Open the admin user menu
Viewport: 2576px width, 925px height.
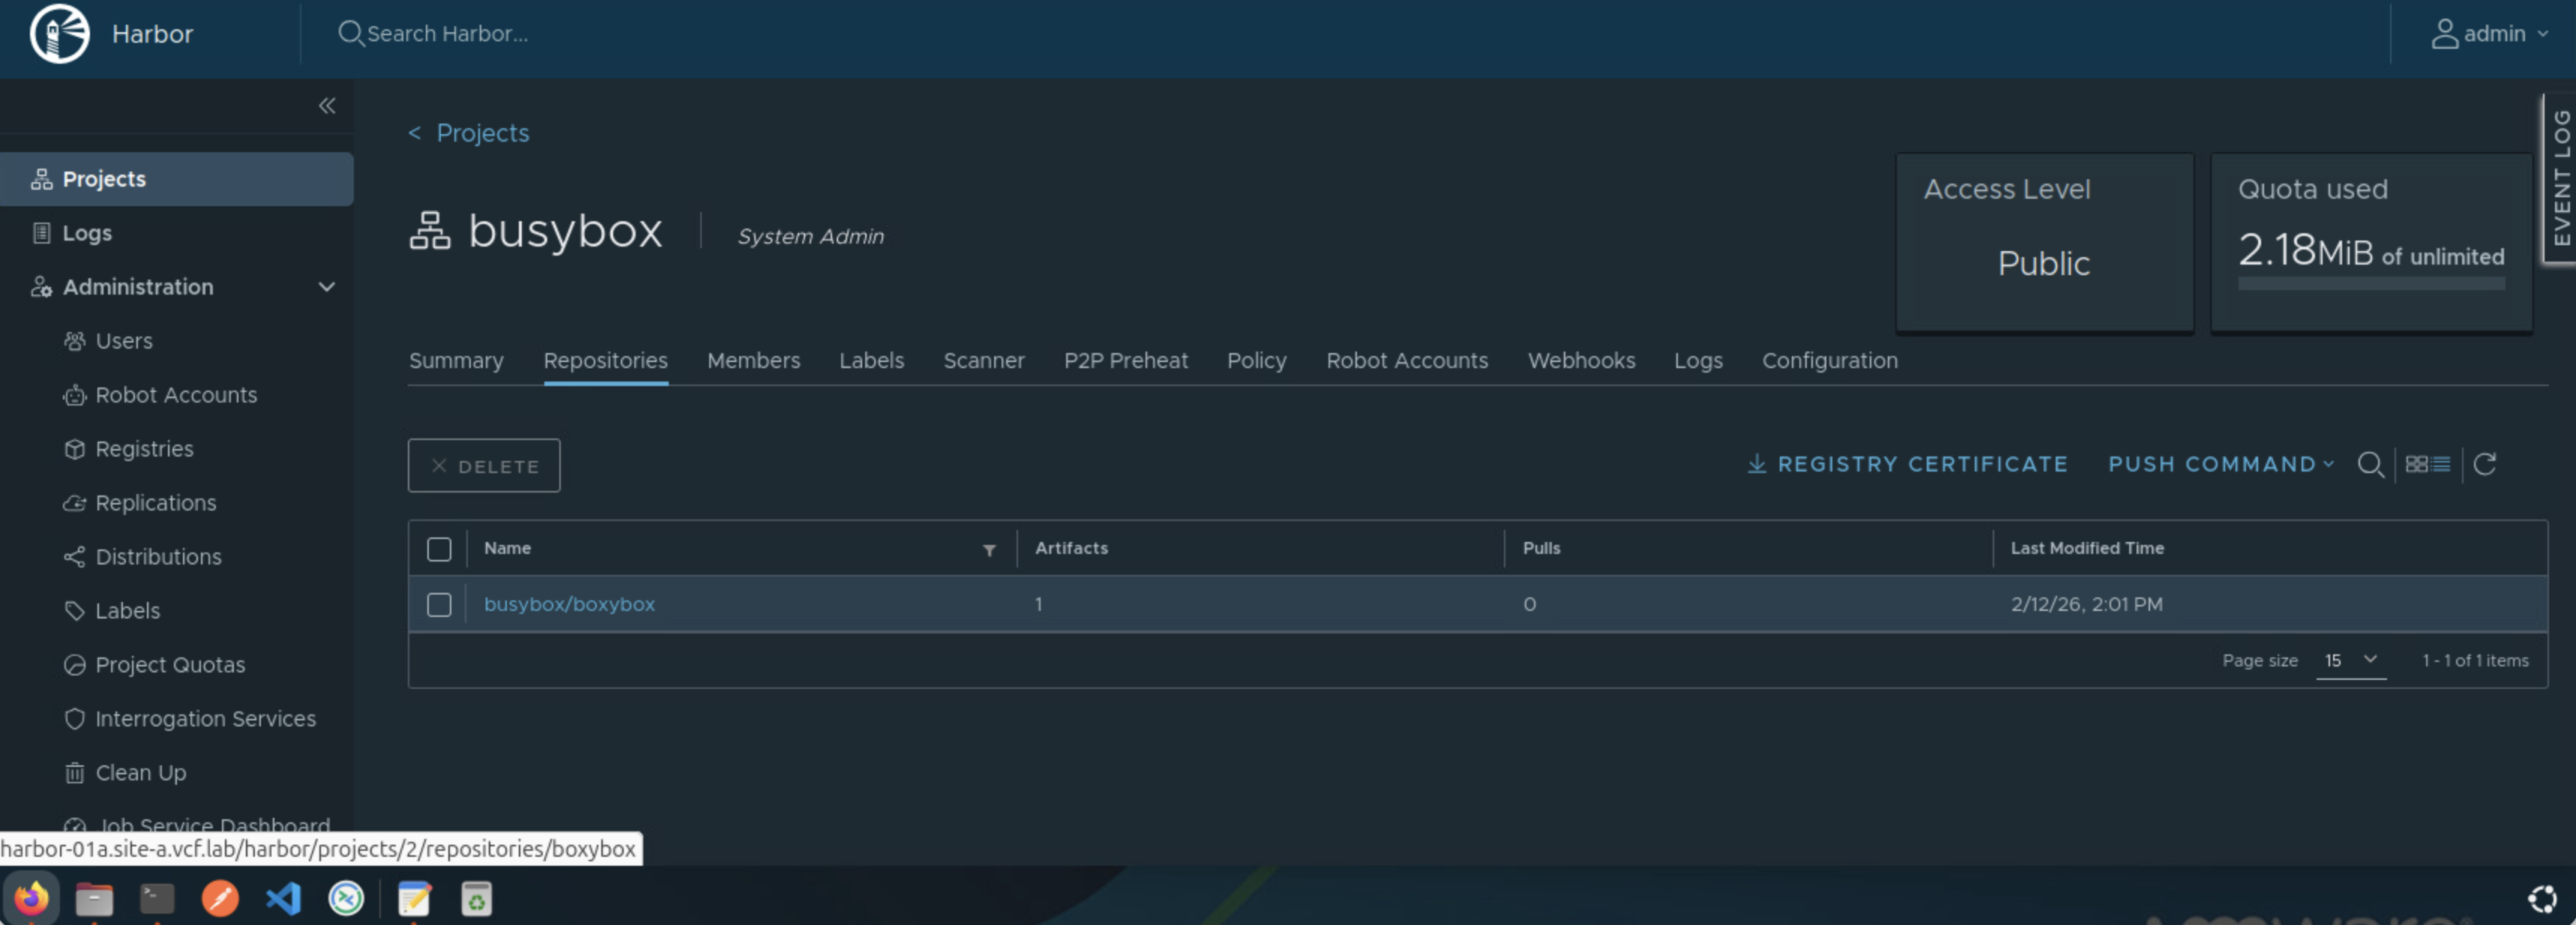(x=2489, y=34)
